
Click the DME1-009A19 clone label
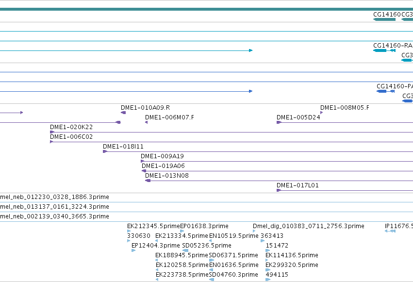(x=162, y=156)
